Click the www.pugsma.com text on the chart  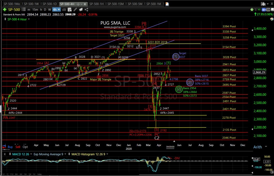pyautogui.click(x=115, y=27)
